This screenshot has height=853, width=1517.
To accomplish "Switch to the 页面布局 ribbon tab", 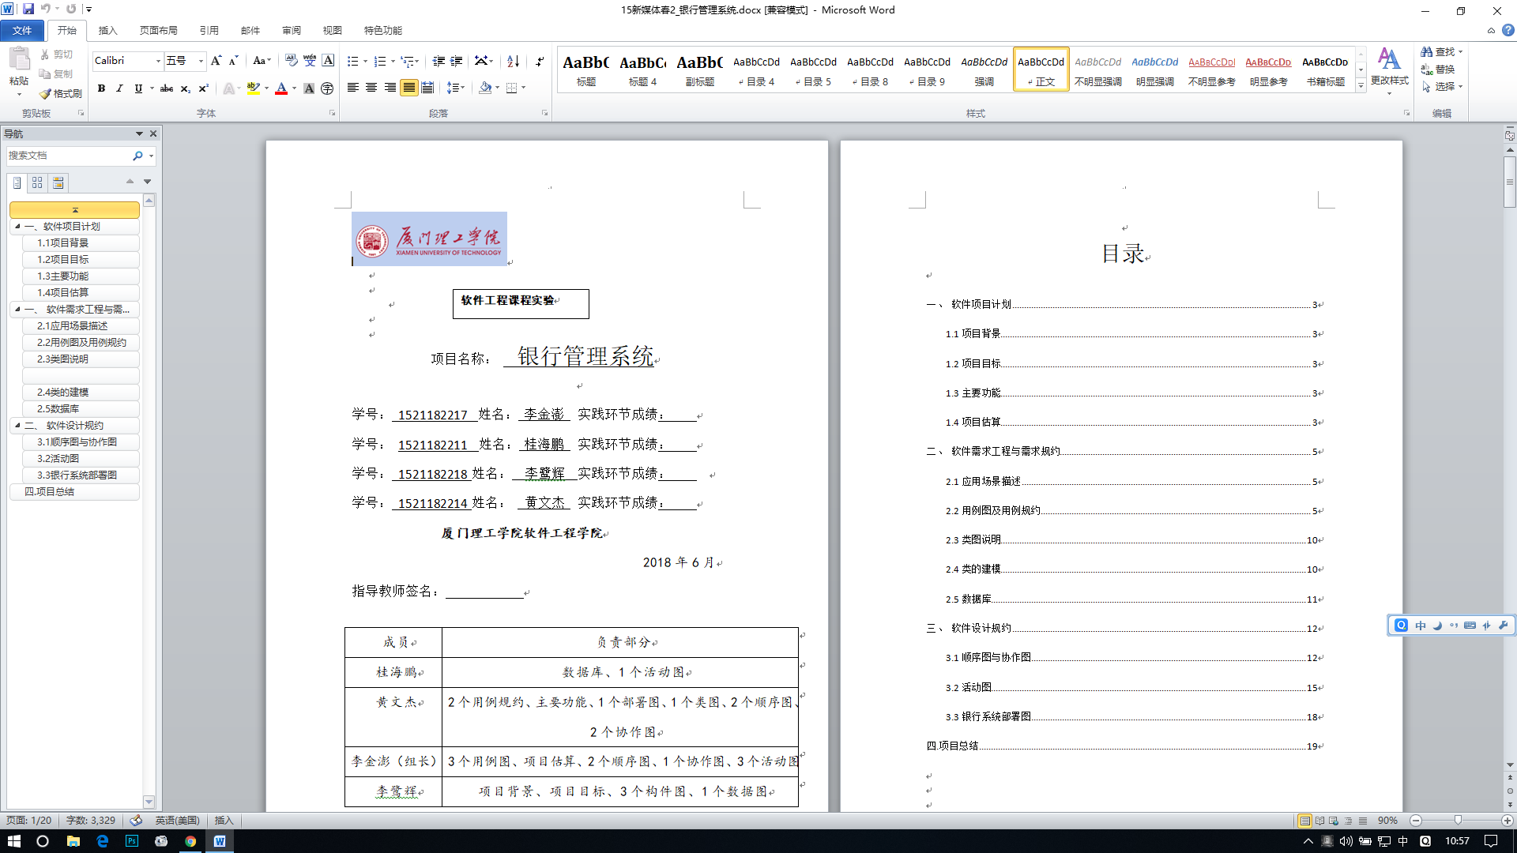I will tap(158, 30).
